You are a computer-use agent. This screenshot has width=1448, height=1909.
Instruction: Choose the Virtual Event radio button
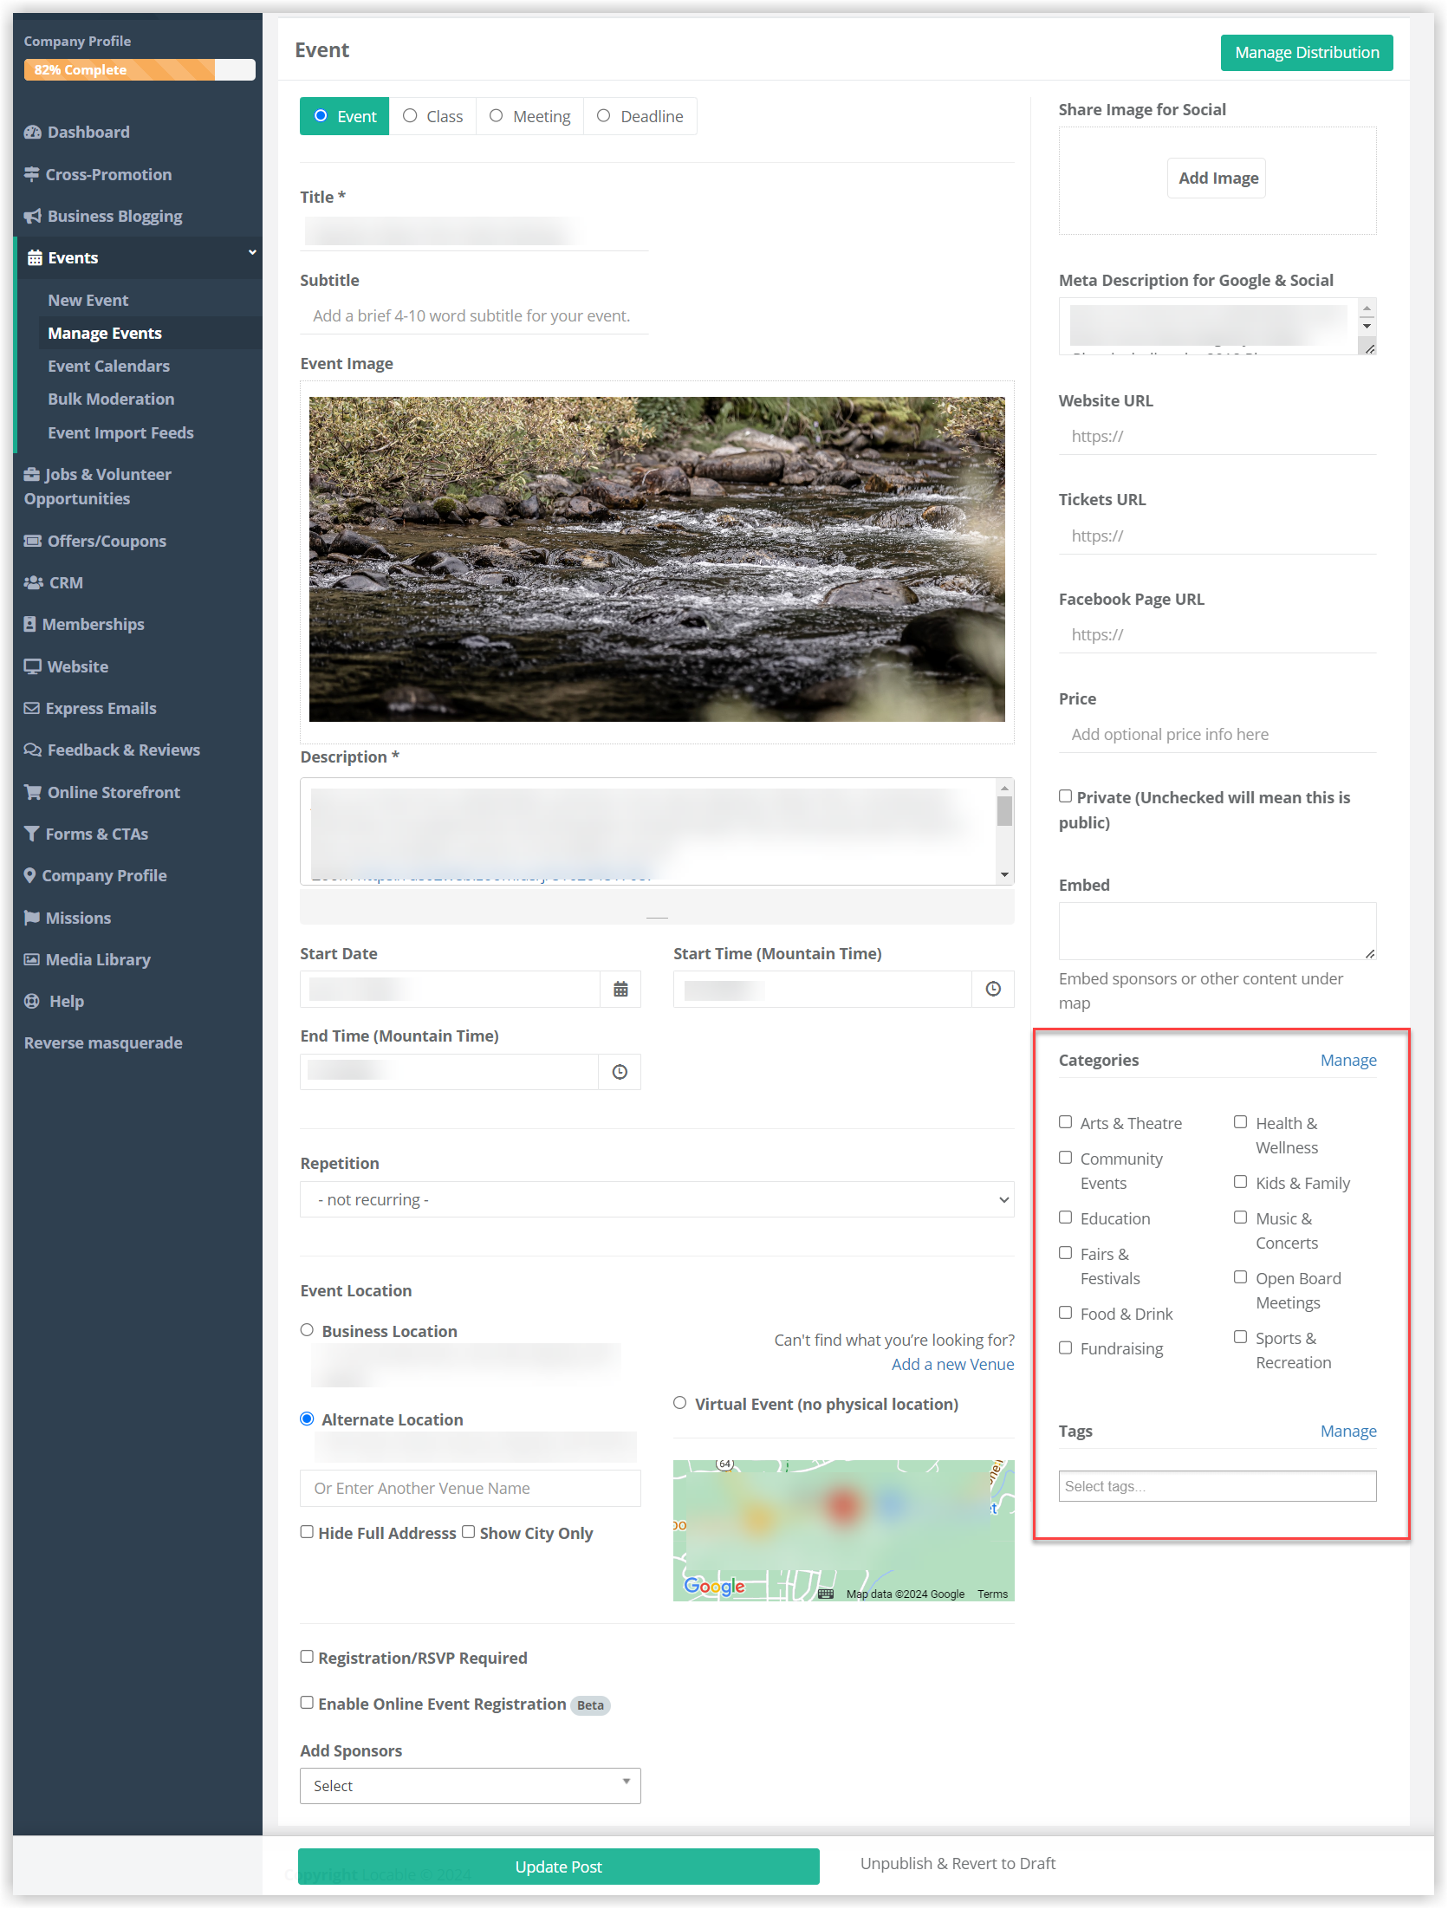click(x=680, y=1403)
